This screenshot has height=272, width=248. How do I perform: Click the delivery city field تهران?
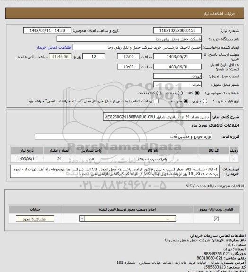point(177,85)
